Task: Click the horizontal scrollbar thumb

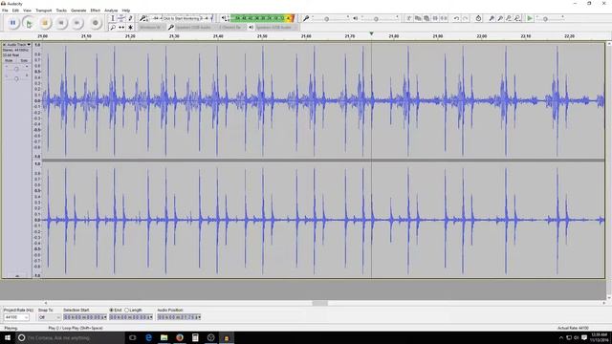Action: click(x=320, y=303)
